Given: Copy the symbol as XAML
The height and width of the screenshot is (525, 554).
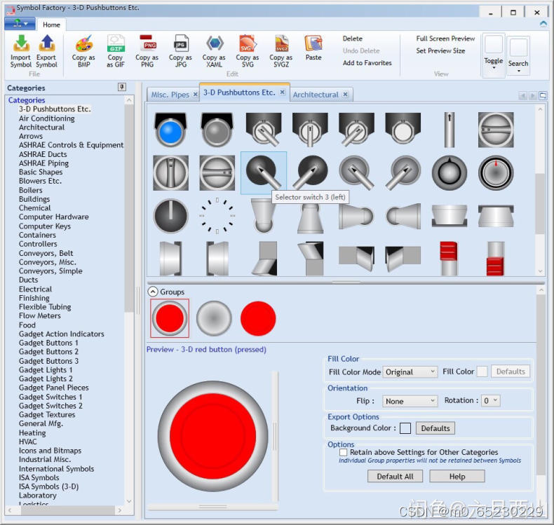Looking at the screenshot, I should 214,51.
